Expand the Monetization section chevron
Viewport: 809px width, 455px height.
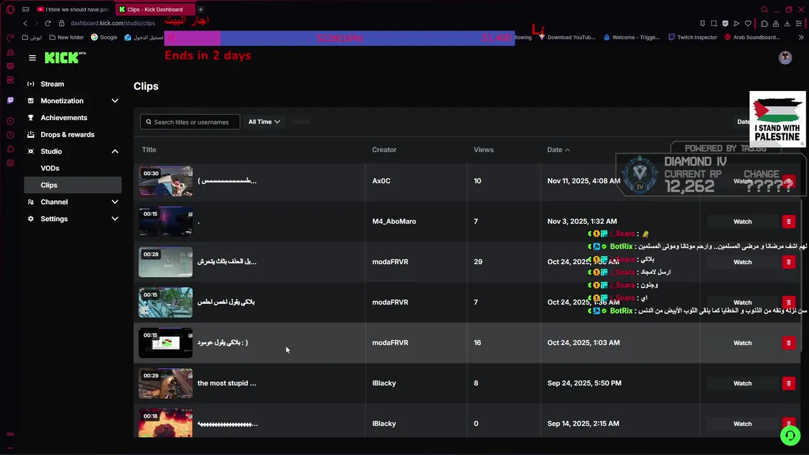pyautogui.click(x=115, y=100)
